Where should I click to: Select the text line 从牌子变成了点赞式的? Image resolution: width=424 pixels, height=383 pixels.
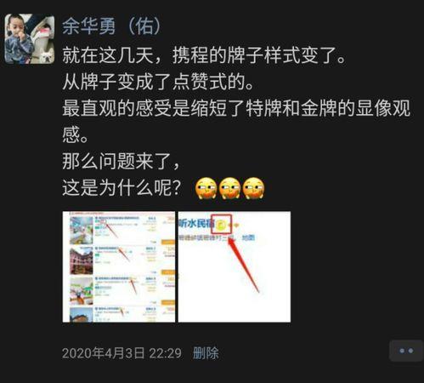click(x=158, y=82)
